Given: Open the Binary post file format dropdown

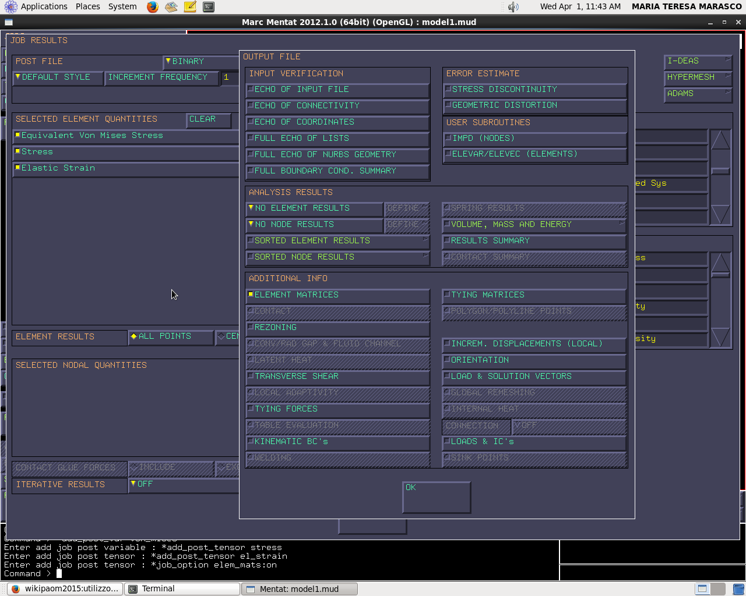Looking at the screenshot, I should tap(201, 62).
